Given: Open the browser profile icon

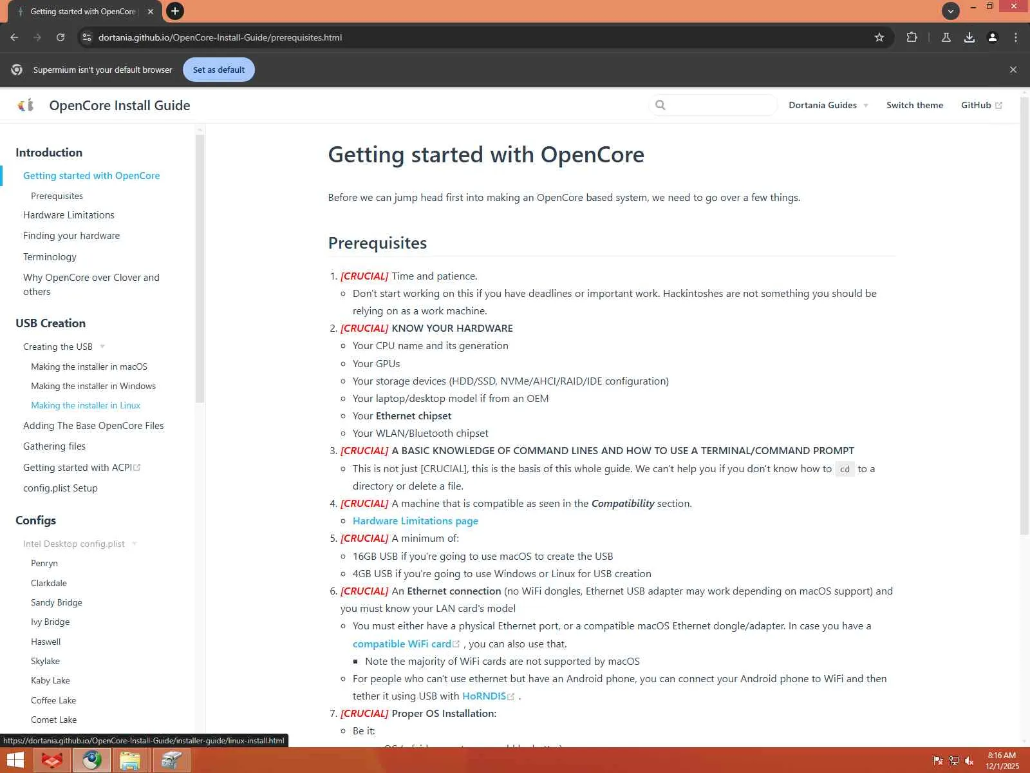Looking at the screenshot, I should 993,37.
